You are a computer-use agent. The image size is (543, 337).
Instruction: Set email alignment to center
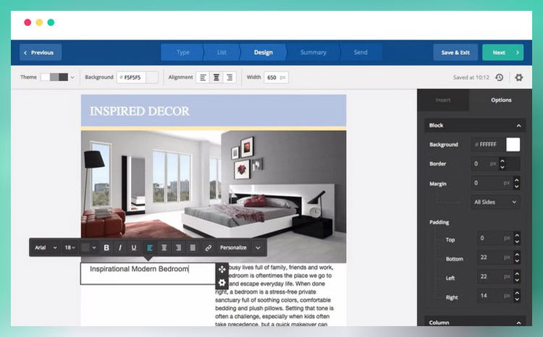216,77
